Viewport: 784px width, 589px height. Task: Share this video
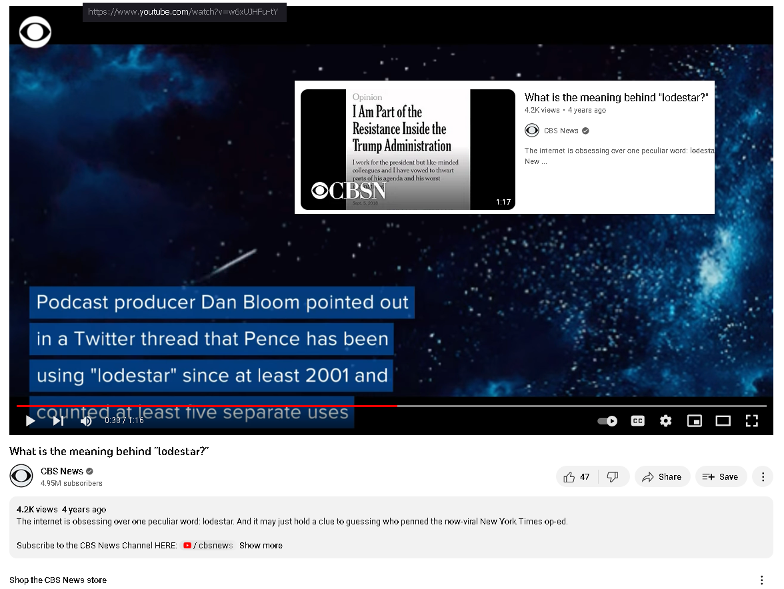662,477
